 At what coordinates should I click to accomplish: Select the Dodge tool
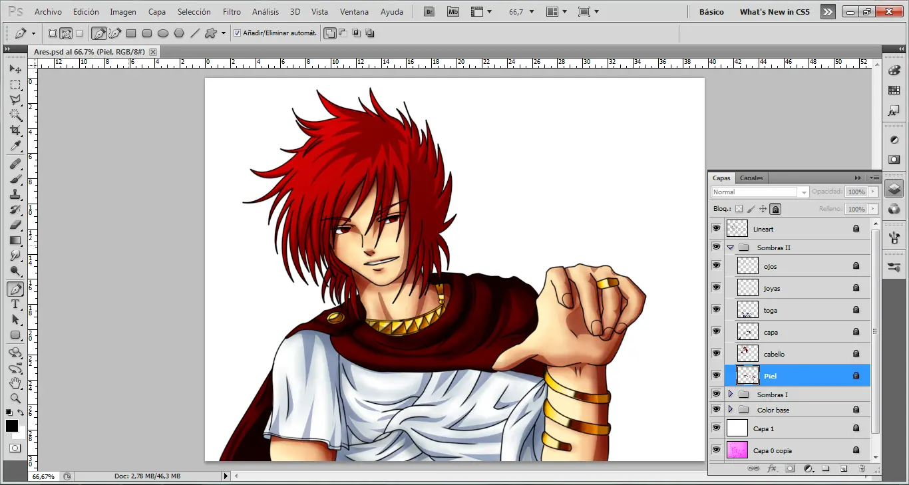point(15,271)
